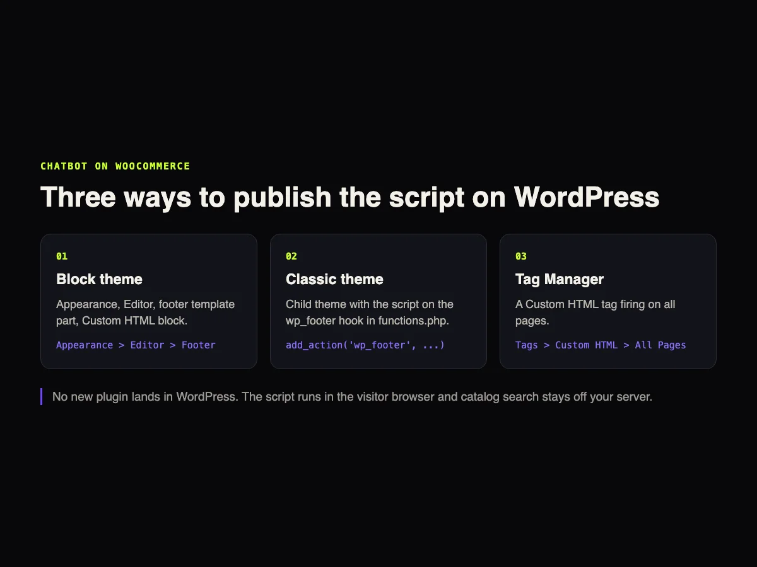This screenshot has width=757, height=567.
Task: Click the 'CHATBOT ON WOOCOMMERCE' eyebrow label
Action: 115,166
